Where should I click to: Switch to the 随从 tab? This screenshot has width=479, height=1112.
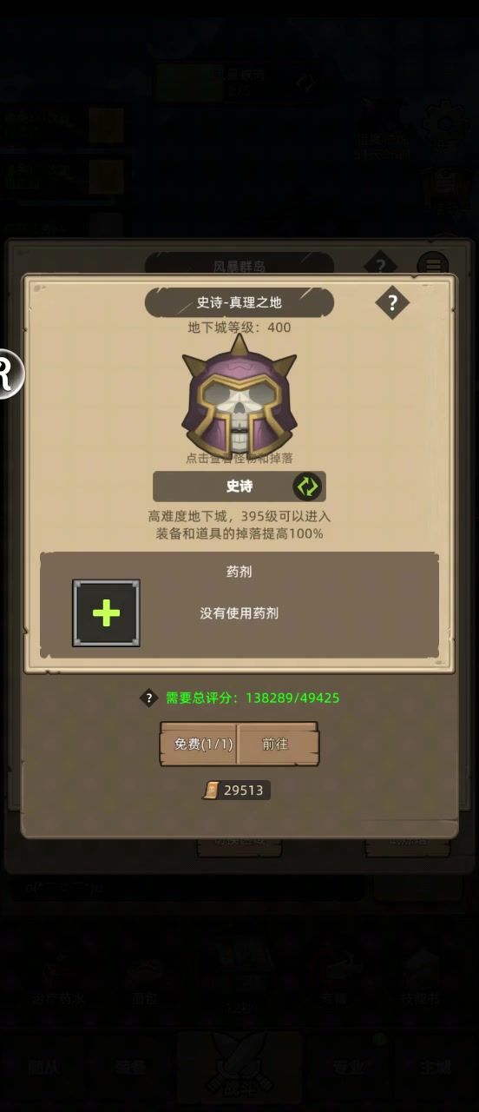coord(39,1067)
